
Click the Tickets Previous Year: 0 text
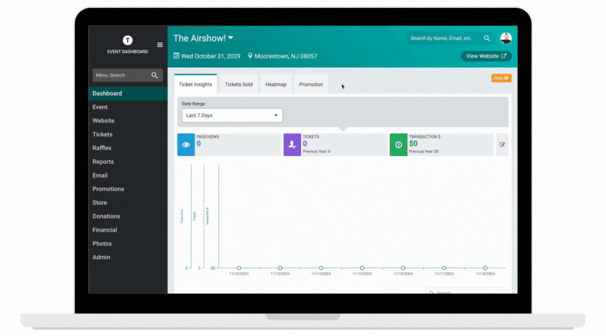point(316,151)
